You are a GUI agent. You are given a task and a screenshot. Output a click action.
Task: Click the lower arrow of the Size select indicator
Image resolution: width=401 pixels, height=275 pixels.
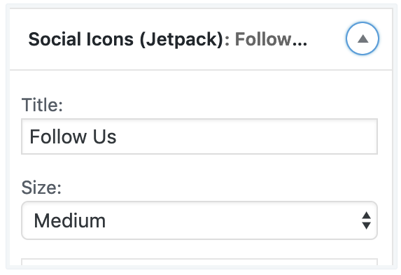click(366, 225)
